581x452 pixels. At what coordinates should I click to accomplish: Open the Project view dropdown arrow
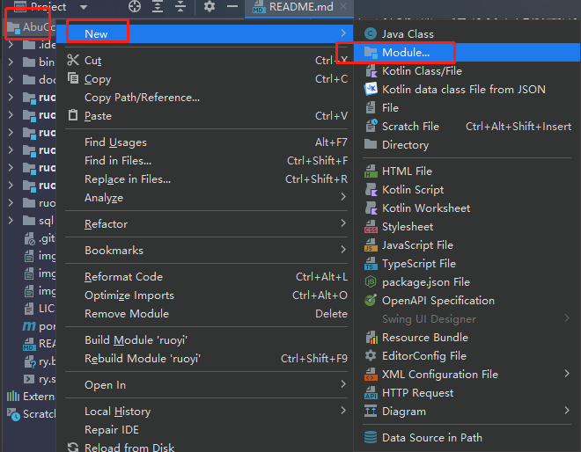(x=84, y=7)
